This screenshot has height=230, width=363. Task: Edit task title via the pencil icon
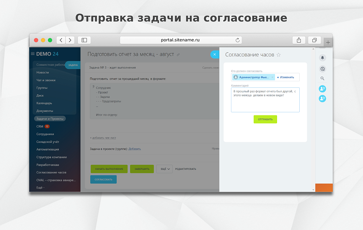click(178, 54)
